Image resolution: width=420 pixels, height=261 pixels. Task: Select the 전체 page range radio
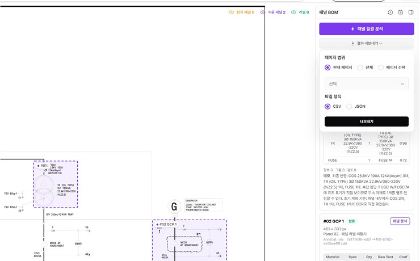point(360,68)
